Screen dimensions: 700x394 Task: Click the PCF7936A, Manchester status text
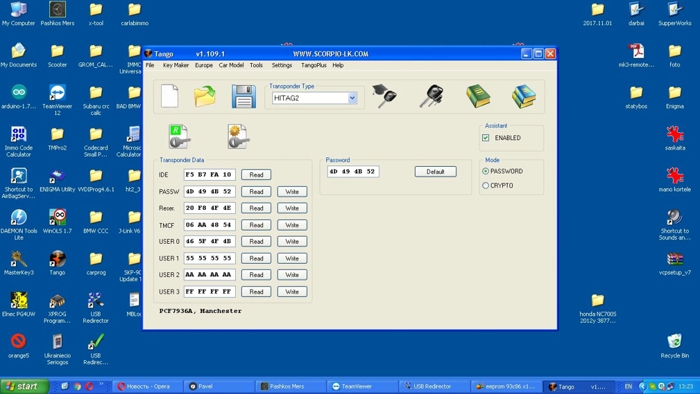coord(200,311)
